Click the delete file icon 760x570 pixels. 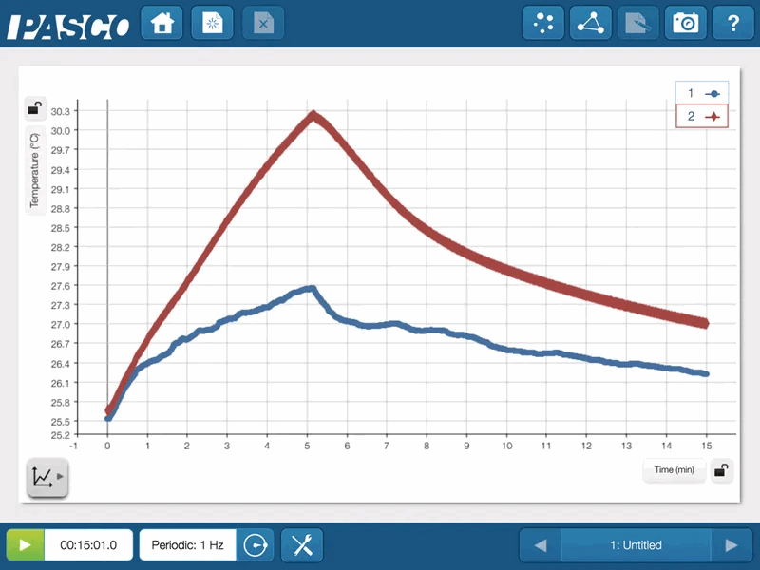[x=263, y=24]
